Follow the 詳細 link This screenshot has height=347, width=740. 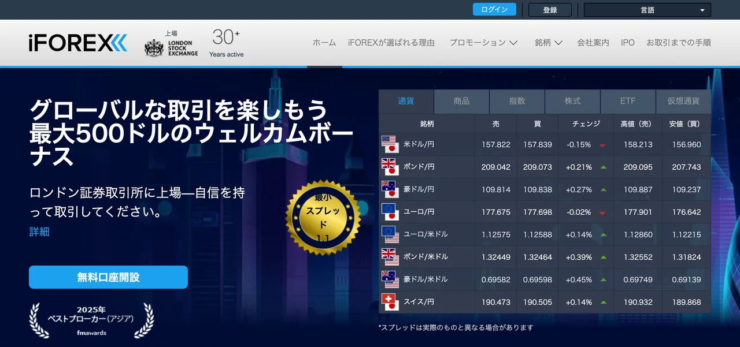pyautogui.click(x=39, y=232)
